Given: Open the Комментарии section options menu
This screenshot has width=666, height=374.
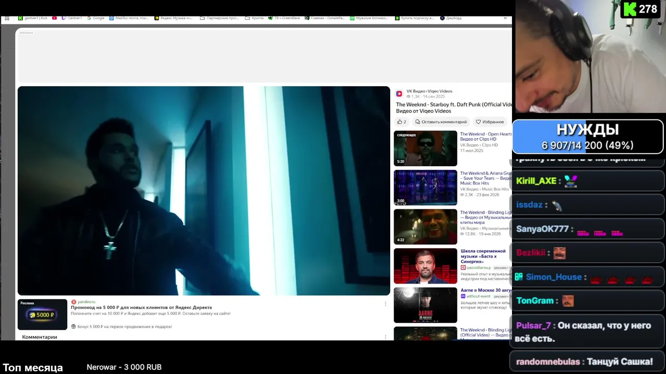Looking at the screenshot, I should 386,337.
